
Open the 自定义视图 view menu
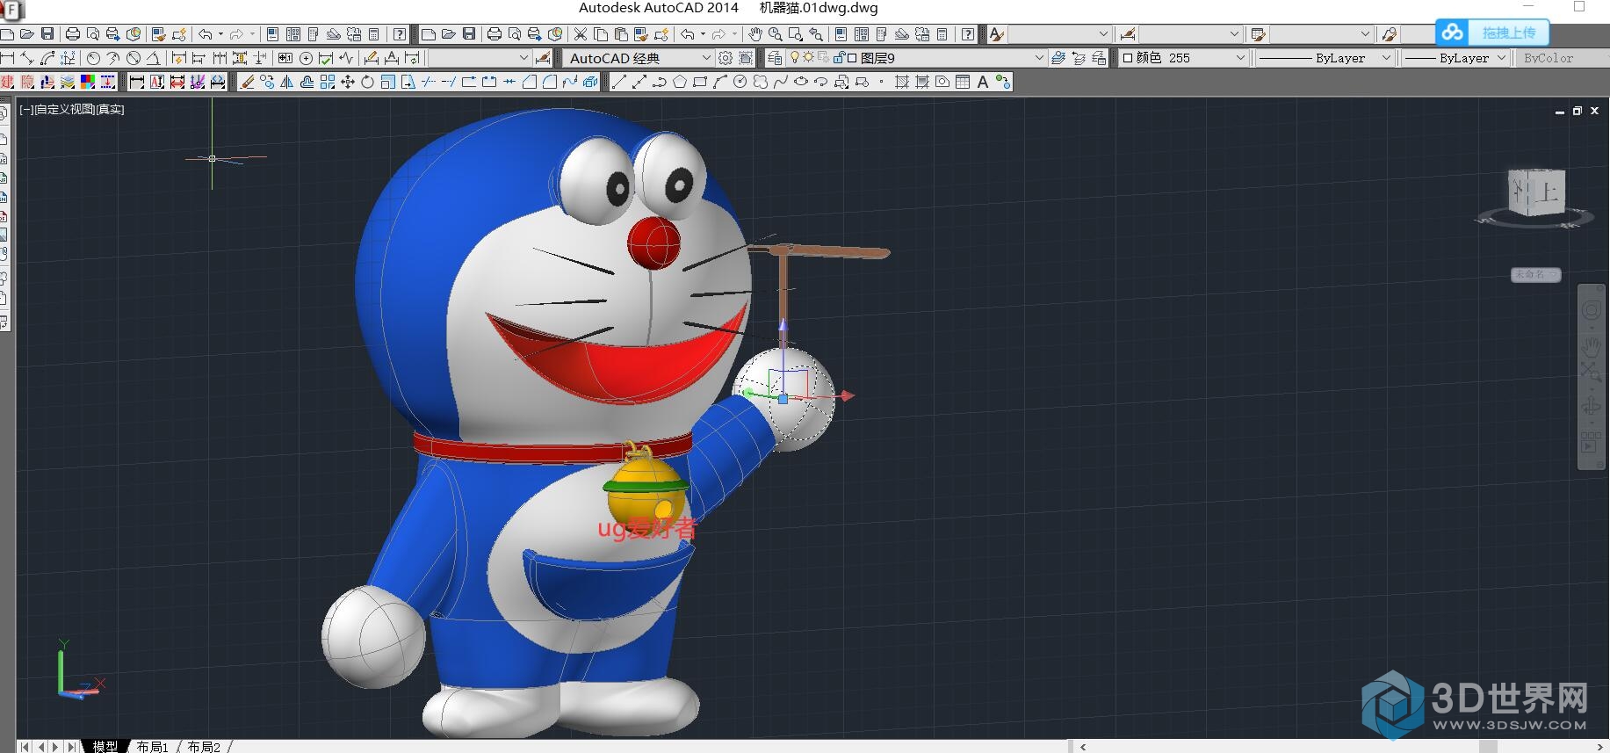(64, 110)
